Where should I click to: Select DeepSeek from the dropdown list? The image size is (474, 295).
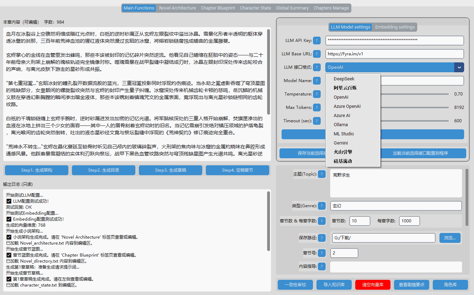tap(344, 79)
